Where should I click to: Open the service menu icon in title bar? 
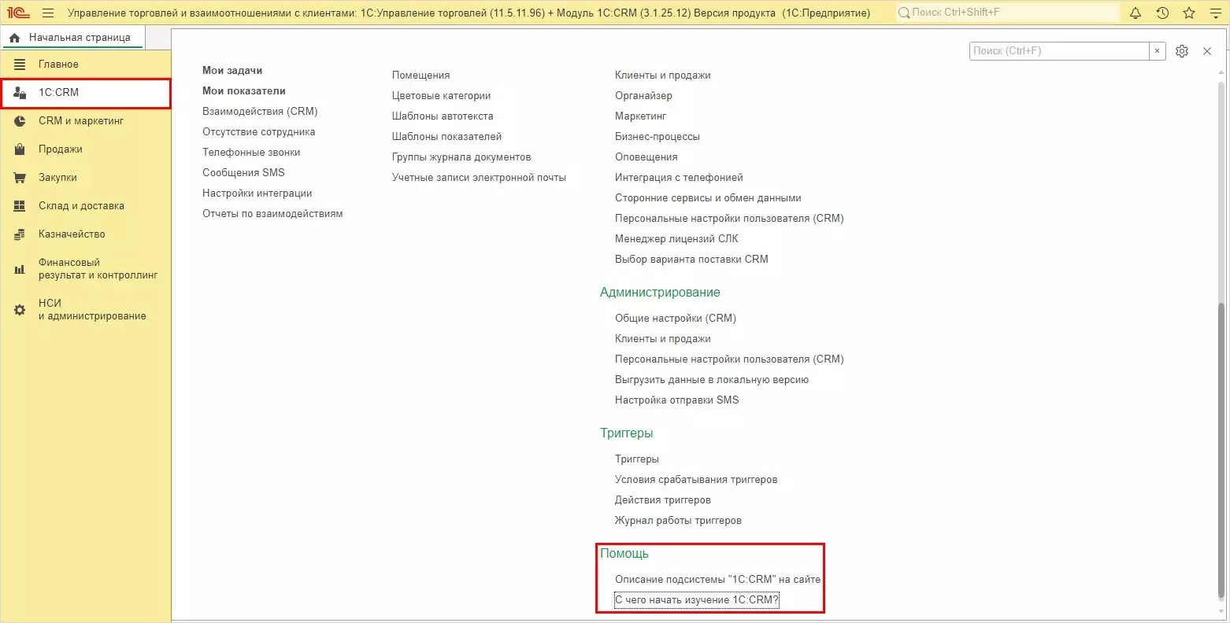click(x=1215, y=13)
